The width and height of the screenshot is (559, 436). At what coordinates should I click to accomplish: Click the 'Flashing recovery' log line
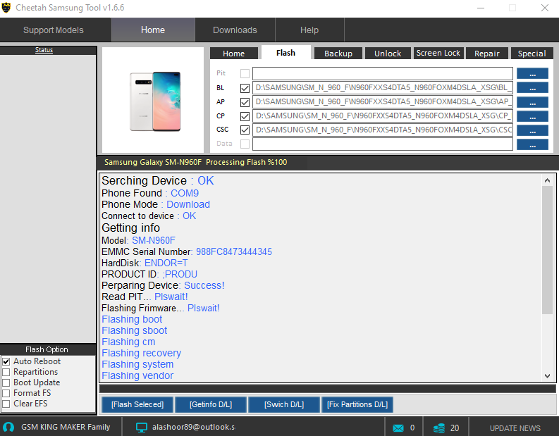[142, 353]
